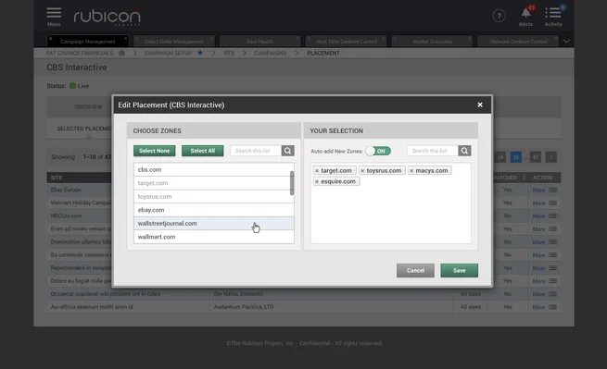Remove esquire.com from selection
The image size is (607, 369).
coord(317,181)
